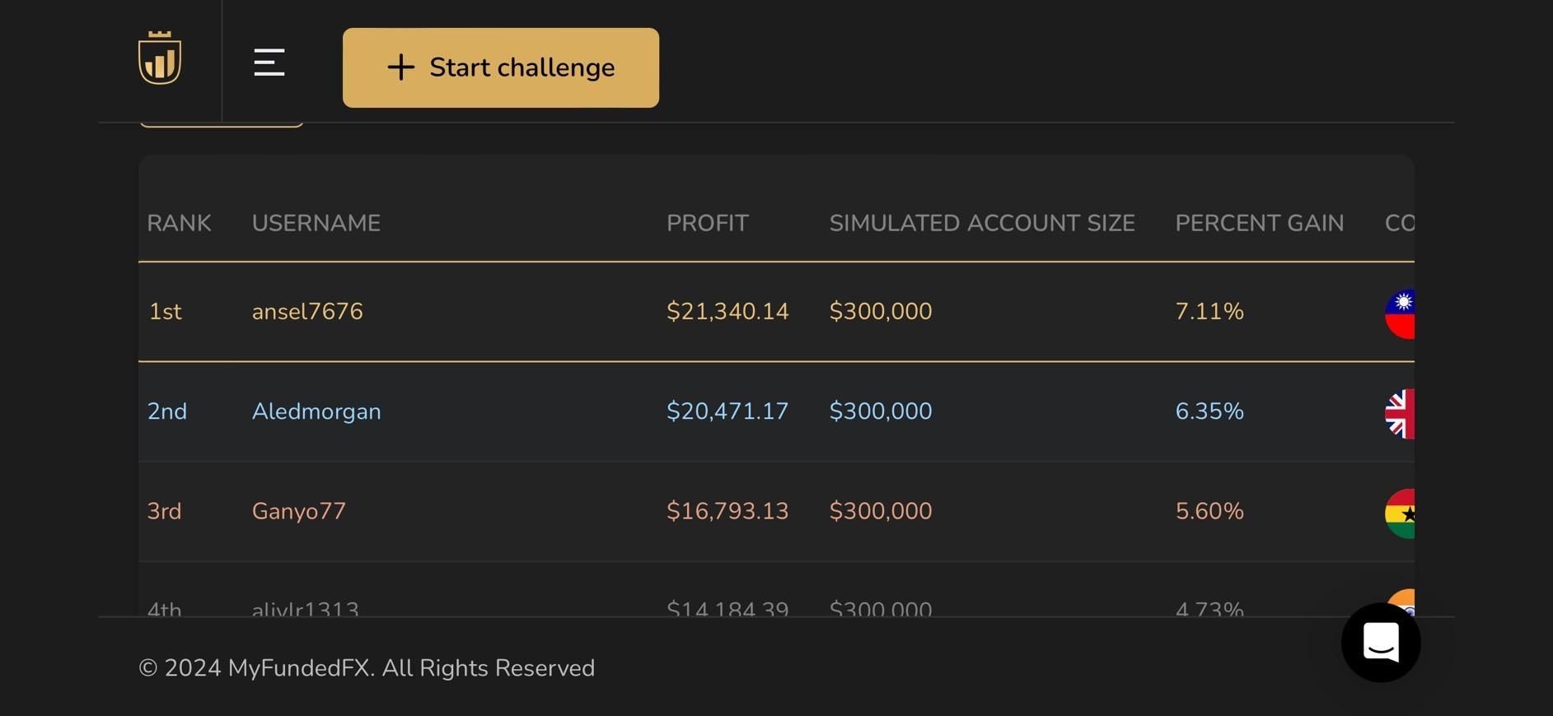This screenshot has height=716, width=1553.
Task: Open the hamburger navigation menu
Action: coord(269,63)
